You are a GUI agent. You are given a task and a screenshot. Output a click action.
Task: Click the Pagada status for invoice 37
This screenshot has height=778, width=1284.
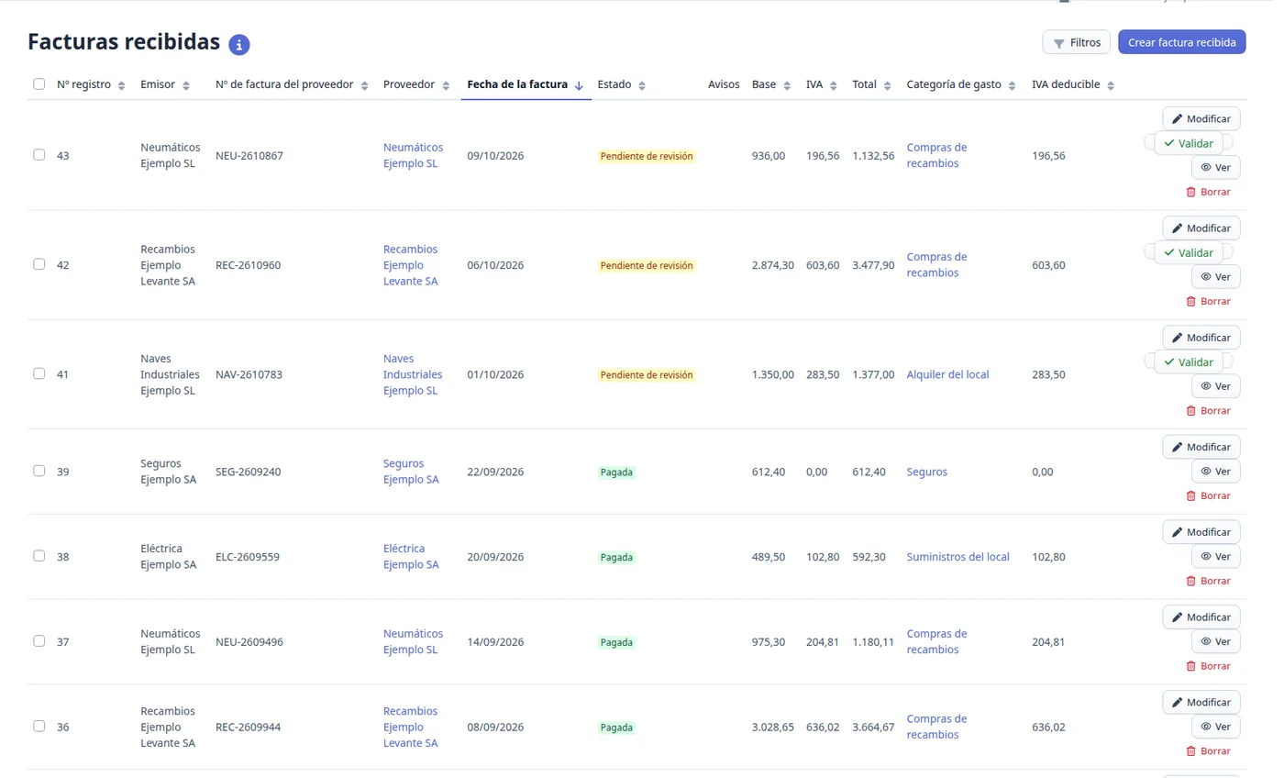(x=616, y=642)
